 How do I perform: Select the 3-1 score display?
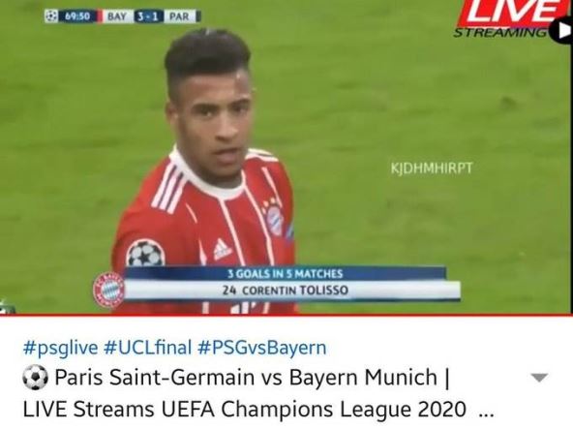click(149, 16)
